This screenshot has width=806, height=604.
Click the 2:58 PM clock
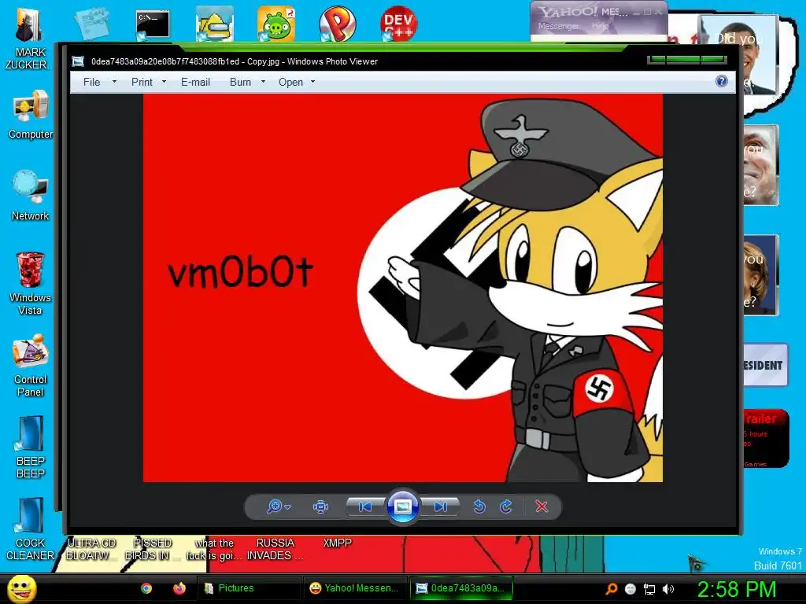coord(737,589)
